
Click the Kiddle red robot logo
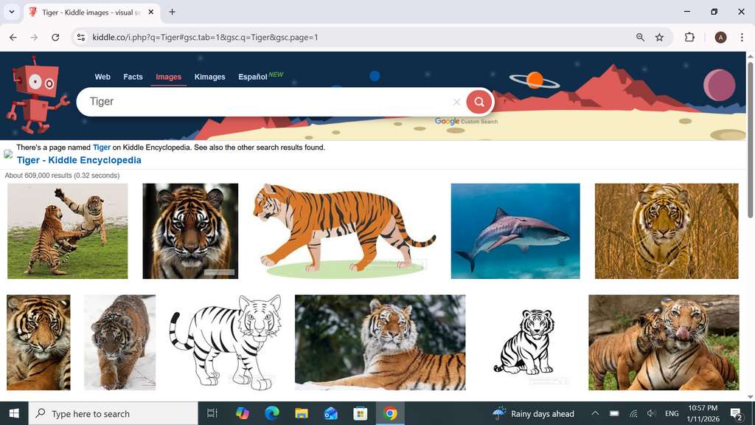(37, 94)
